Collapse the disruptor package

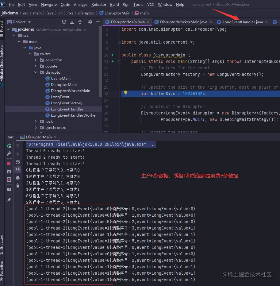[36, 72]
